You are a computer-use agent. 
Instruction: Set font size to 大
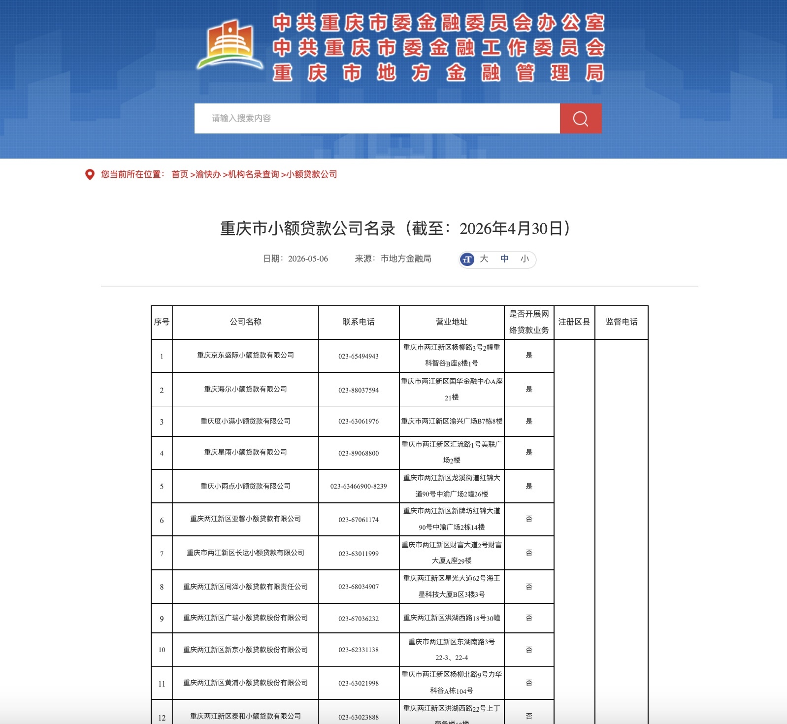coord(484,259)
